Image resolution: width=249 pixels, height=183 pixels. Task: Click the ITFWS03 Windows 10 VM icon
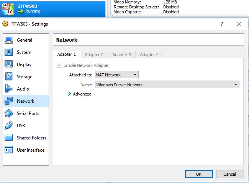pos(8,9)
